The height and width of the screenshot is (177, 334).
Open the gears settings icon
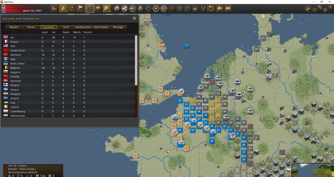(320, 7)
